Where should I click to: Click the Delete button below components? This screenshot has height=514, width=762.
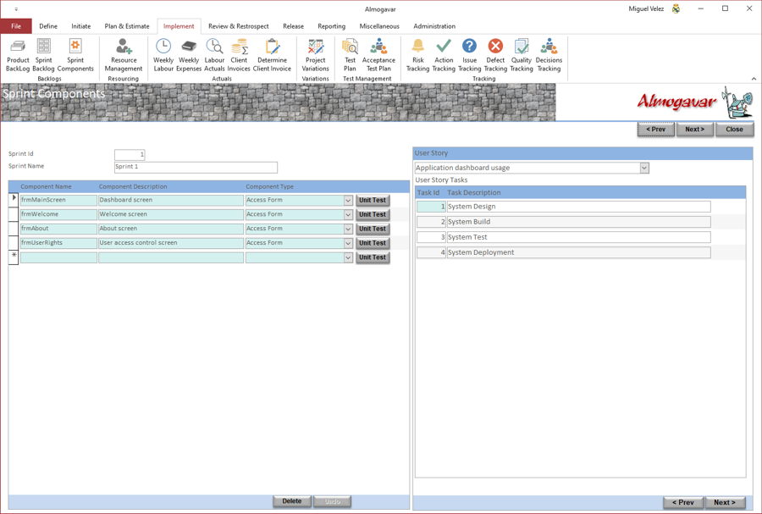click(292, 501)
